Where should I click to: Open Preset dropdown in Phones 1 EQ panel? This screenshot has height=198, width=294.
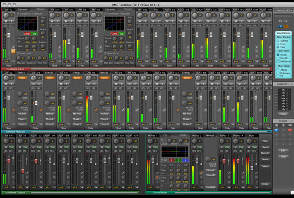183,135
